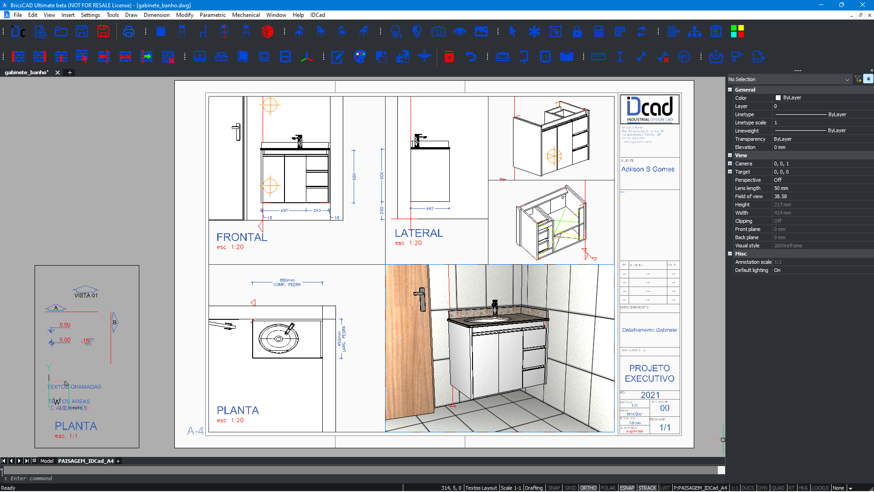Viewport: 874px width, 492px height.
Task: Click the camera snapshot icon
Action: tap(438, 31)
